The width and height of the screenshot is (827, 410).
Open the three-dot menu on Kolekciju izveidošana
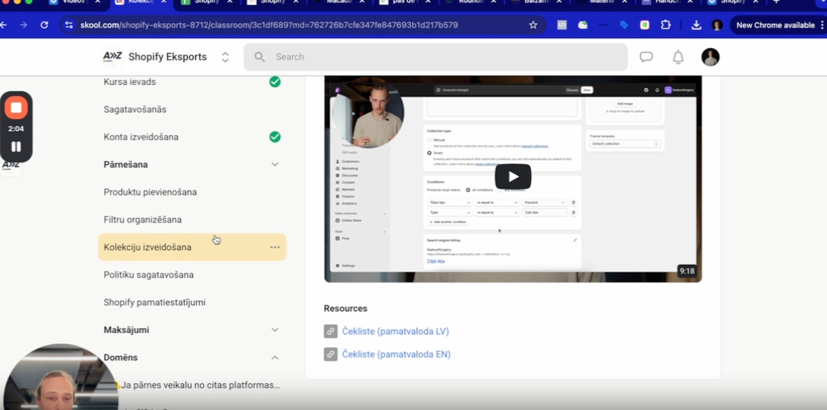point(275,247)
